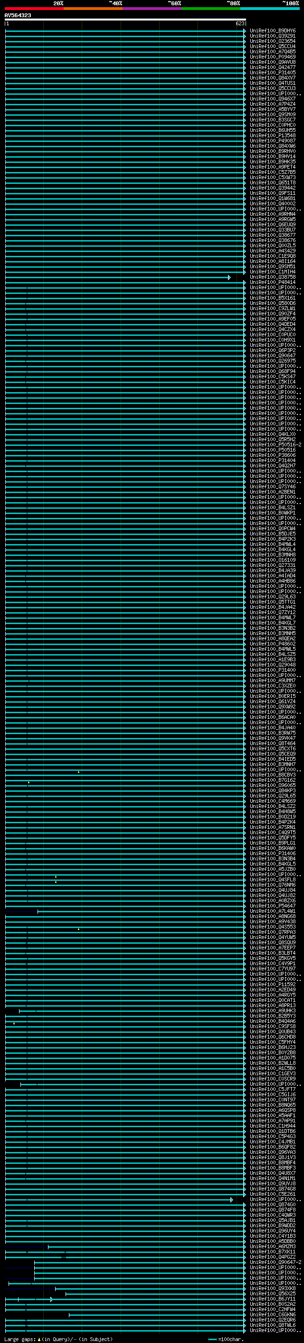Click label UniRef100_Q7ZY12
The width and height of the screenshot is (304, 1343).
273,612
